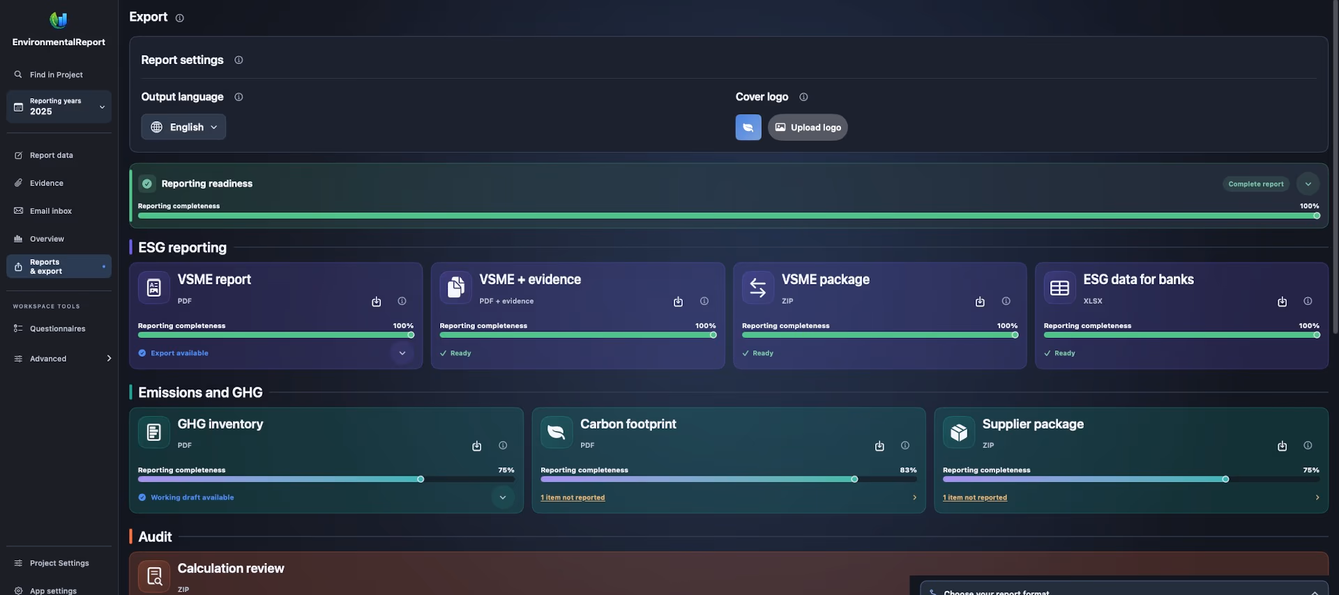Click the Upload logo button
This screenshot has height=595, width=1339.
pos(808,127)
